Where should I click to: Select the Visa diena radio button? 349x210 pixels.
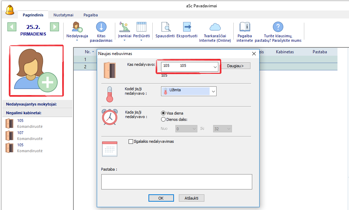163,113
